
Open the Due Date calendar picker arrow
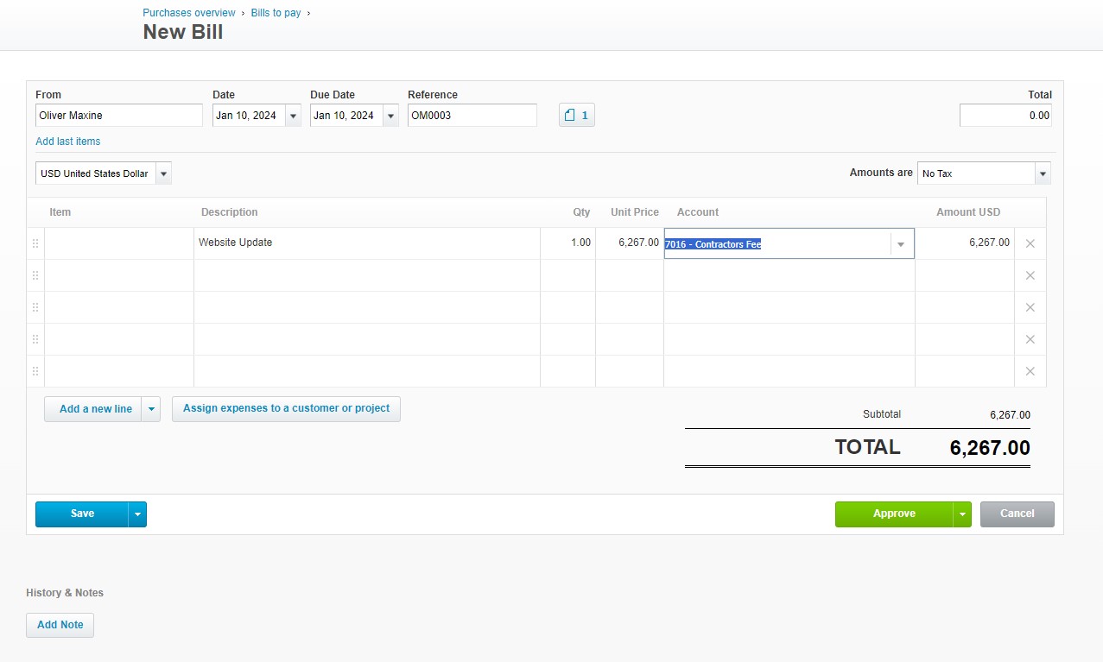click(390, 116)
